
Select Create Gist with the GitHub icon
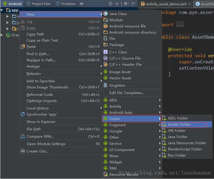coord(37,151)
